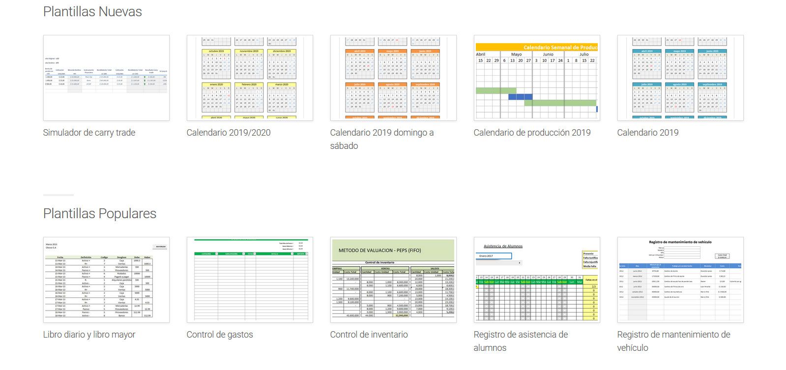The width and height of the screenshot is (786, 370).
Task: Click the 'Libro diario y libro mayor' link
Action: click(x=89, y=335)
